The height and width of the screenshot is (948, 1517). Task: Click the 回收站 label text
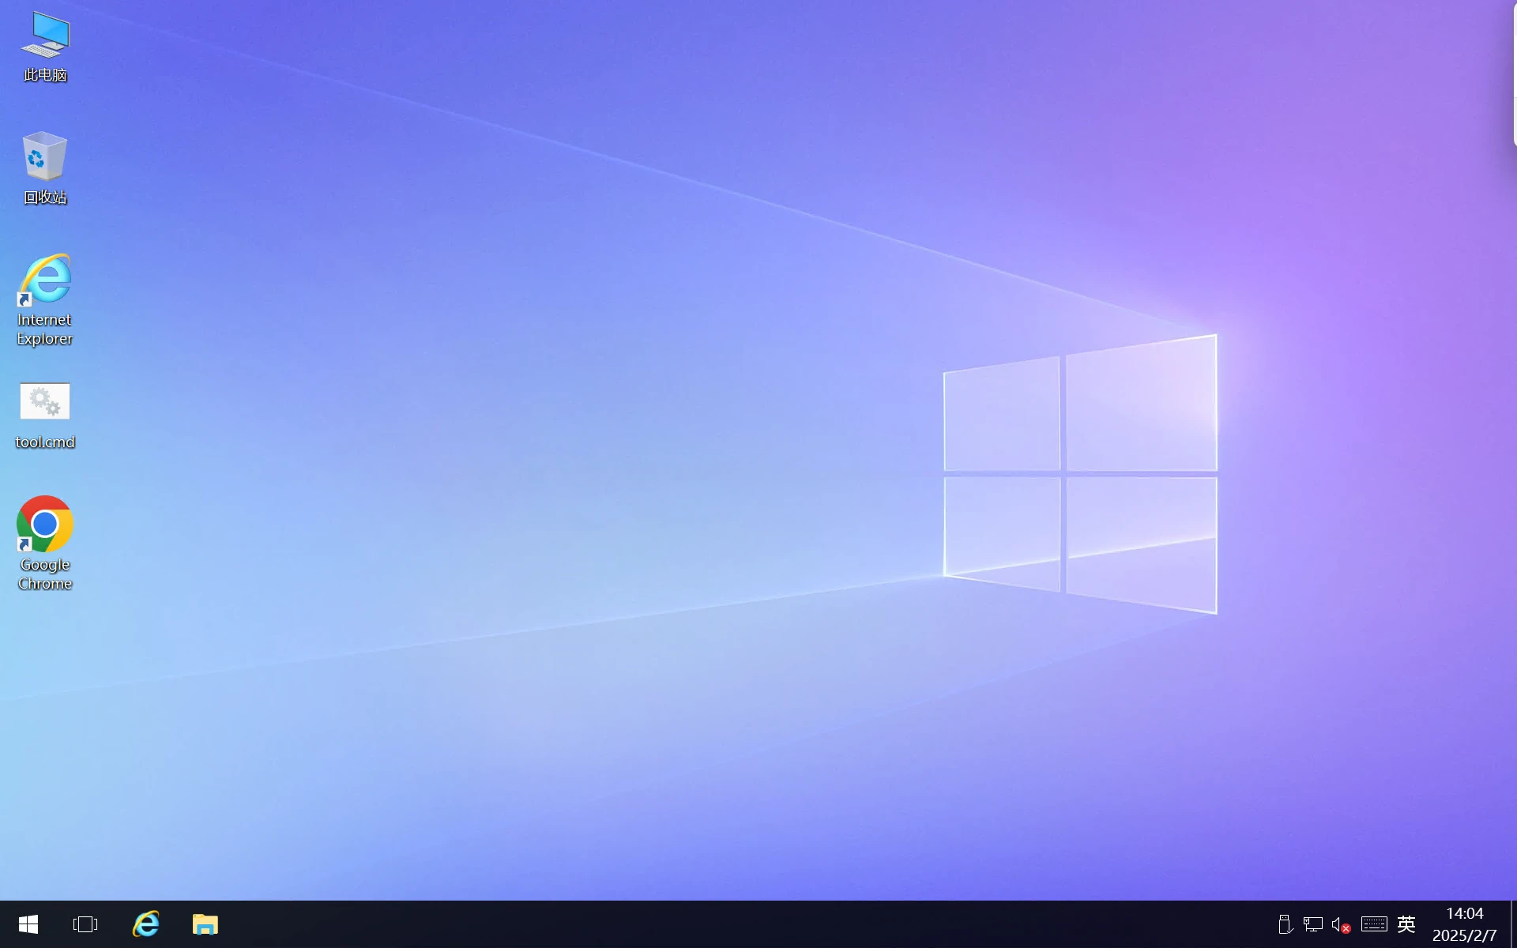(x=45, y=197)
